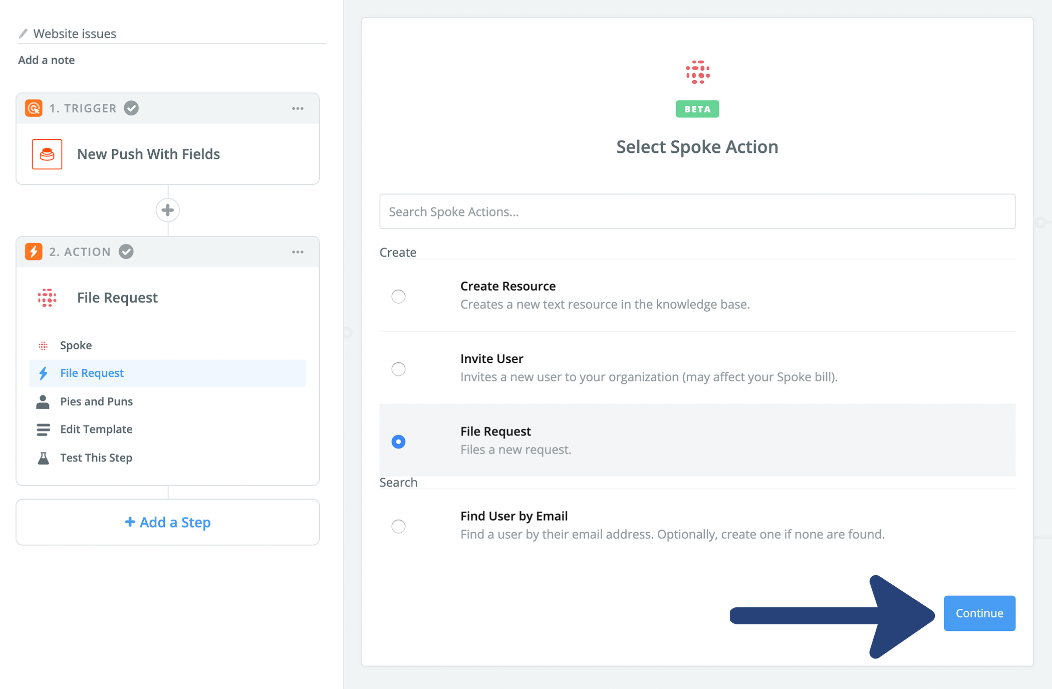Open the File Request action step
The image size is (1052, 689).
[168, 373]
